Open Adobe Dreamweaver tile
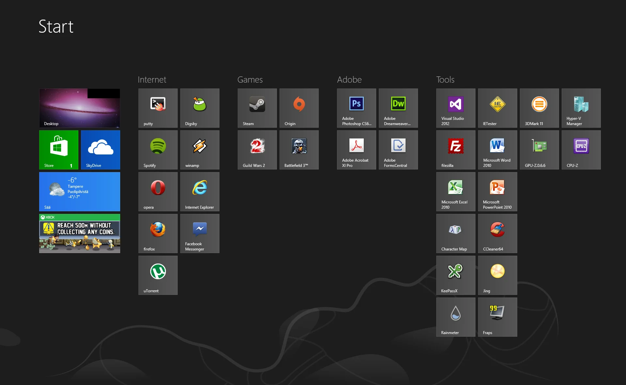The image size is (626, 385). tap(398, 108)
